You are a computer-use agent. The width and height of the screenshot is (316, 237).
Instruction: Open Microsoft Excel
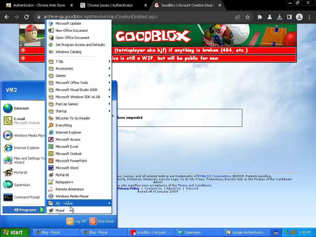point(79,147)
